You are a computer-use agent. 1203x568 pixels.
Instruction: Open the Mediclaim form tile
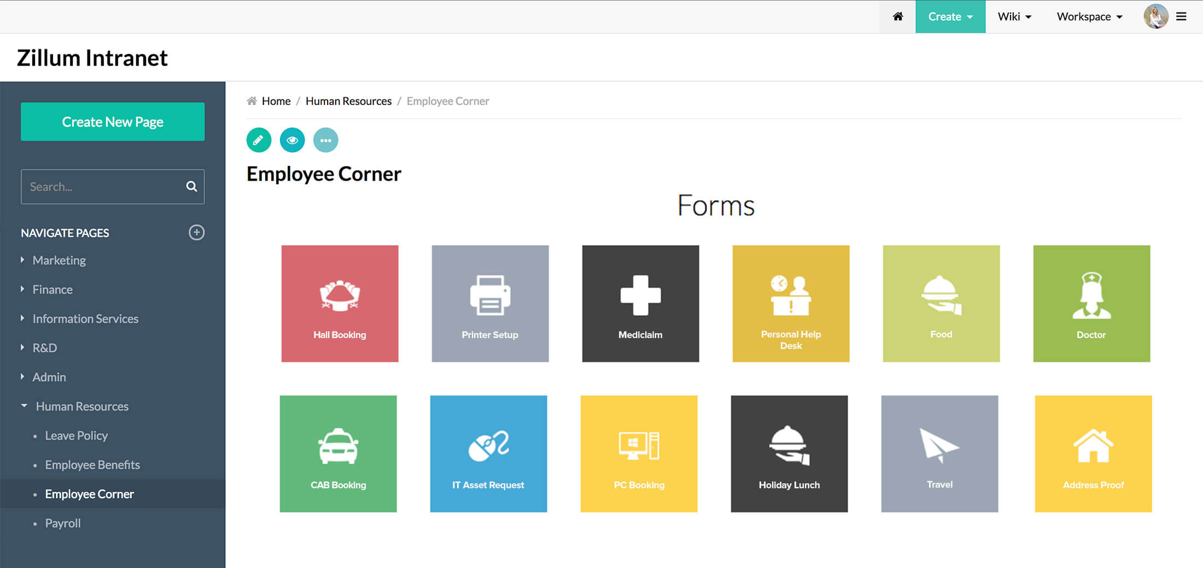click(640, 304)
